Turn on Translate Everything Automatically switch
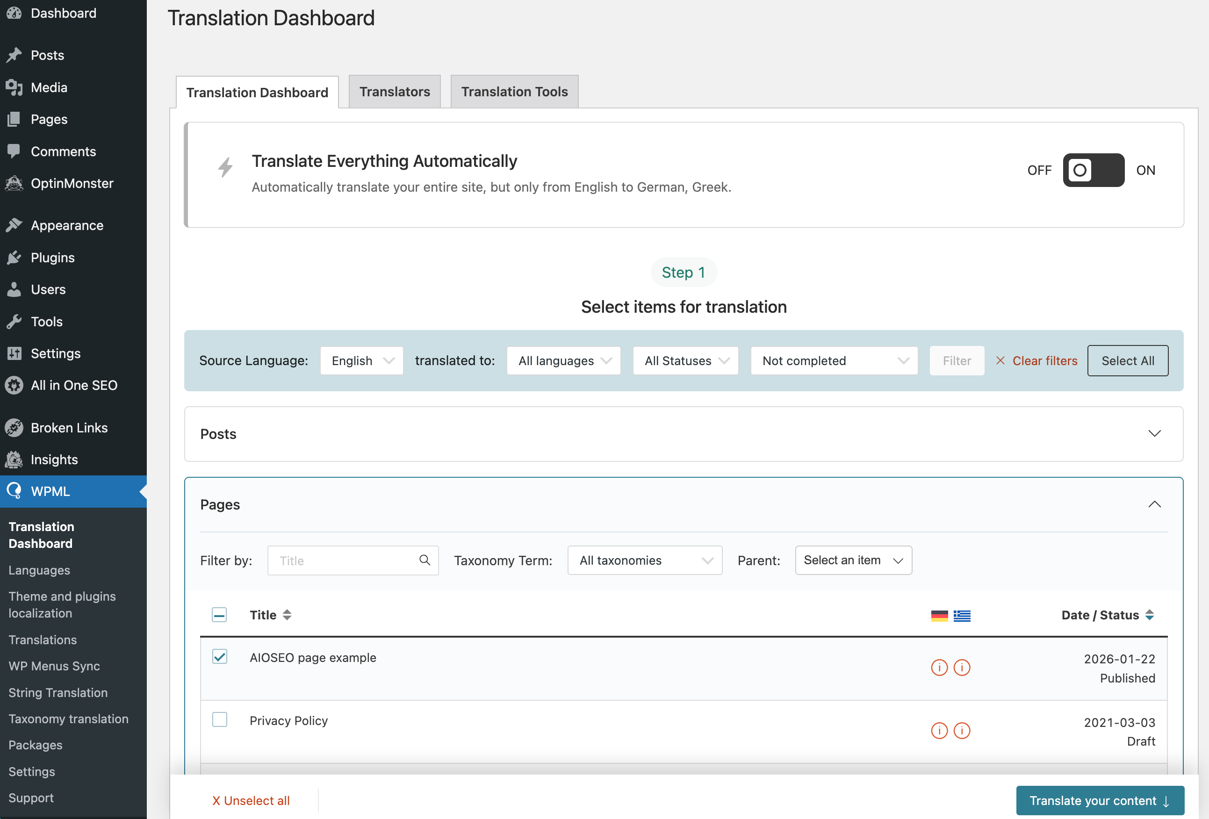This screenshot has height=819, width=1209. [x=1093, y=170]
